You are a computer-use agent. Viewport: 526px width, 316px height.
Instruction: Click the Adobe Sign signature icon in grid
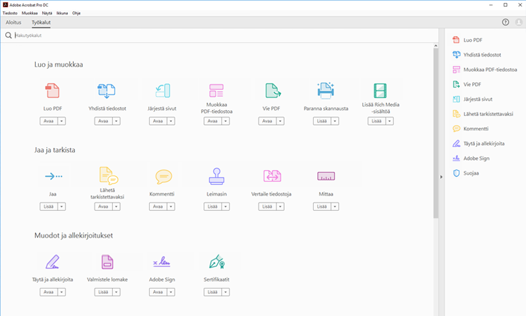[162, 262]
